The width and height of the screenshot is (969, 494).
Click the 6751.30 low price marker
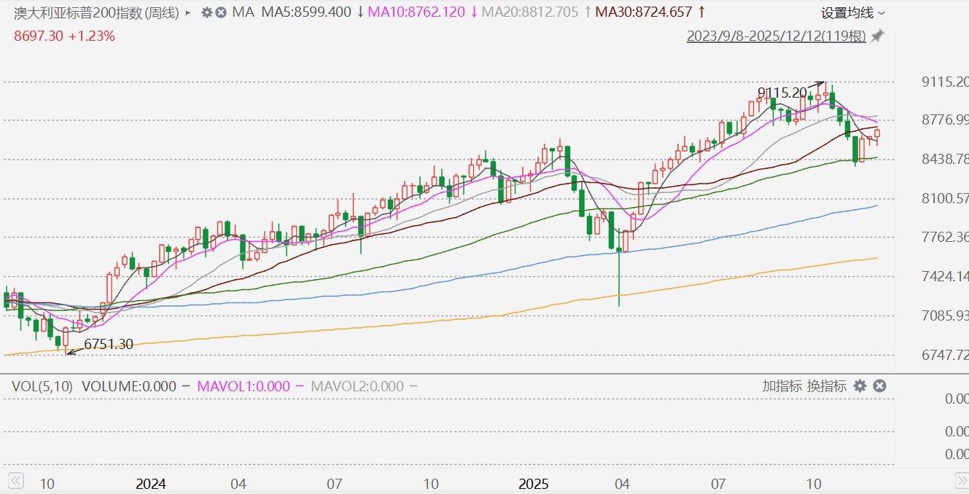[x=108, y=345]
